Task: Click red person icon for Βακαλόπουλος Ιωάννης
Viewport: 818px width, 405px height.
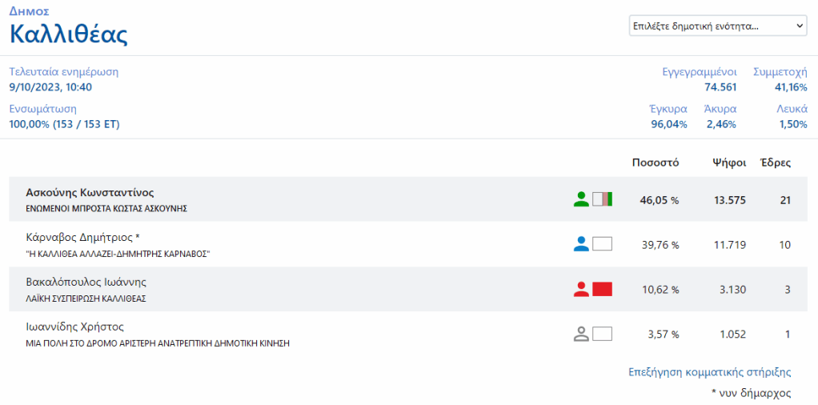Action: (x=581, y=289)
